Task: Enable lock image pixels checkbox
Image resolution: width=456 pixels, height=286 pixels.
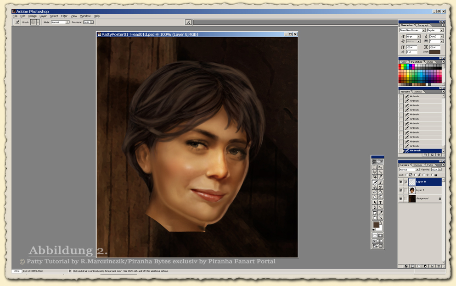Action: (x=415, y=175)
